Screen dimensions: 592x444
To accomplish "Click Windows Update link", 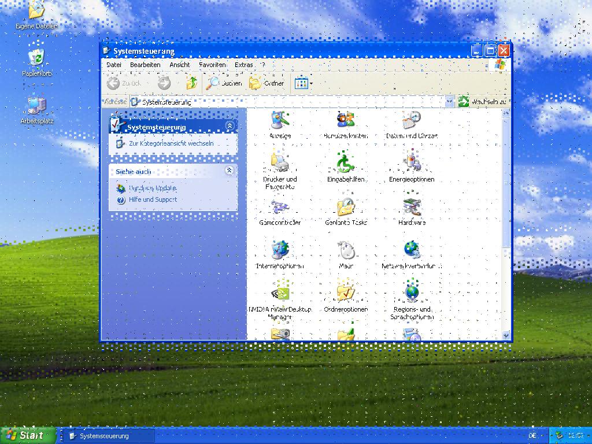I will (153, 188).
